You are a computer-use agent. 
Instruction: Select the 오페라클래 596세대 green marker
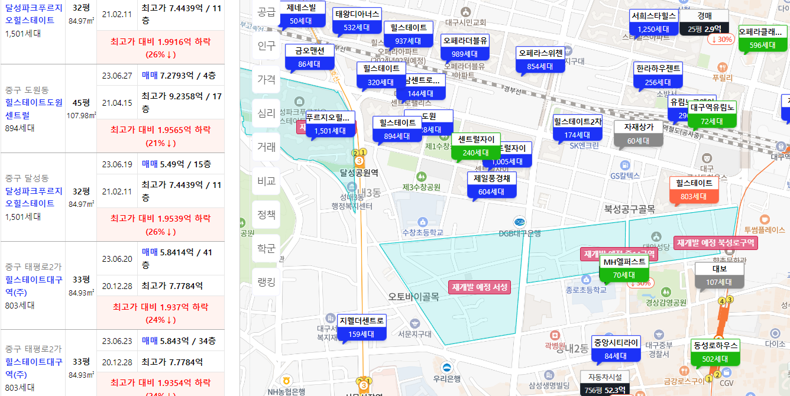pos(763,38)
